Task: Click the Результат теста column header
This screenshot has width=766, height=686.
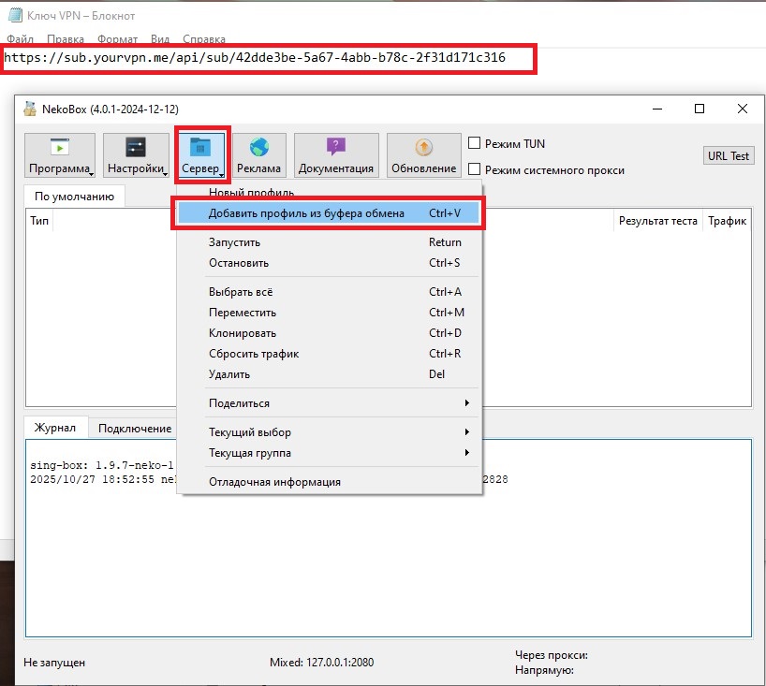Action: (x=657, y=221)
